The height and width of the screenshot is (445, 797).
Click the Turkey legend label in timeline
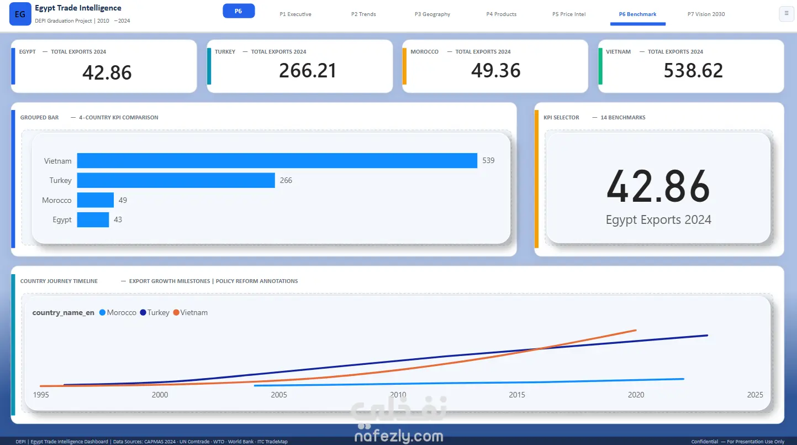click(x=159, y=312)
